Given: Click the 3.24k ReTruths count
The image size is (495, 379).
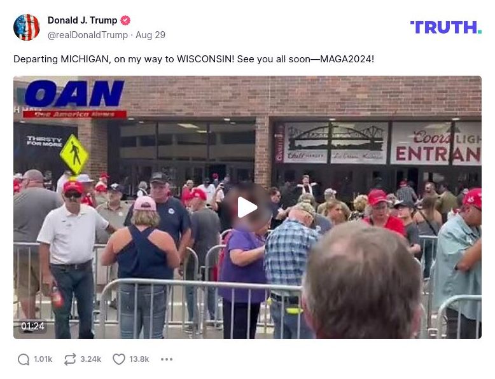Looking at the screenshot, I should click(90, 359).
